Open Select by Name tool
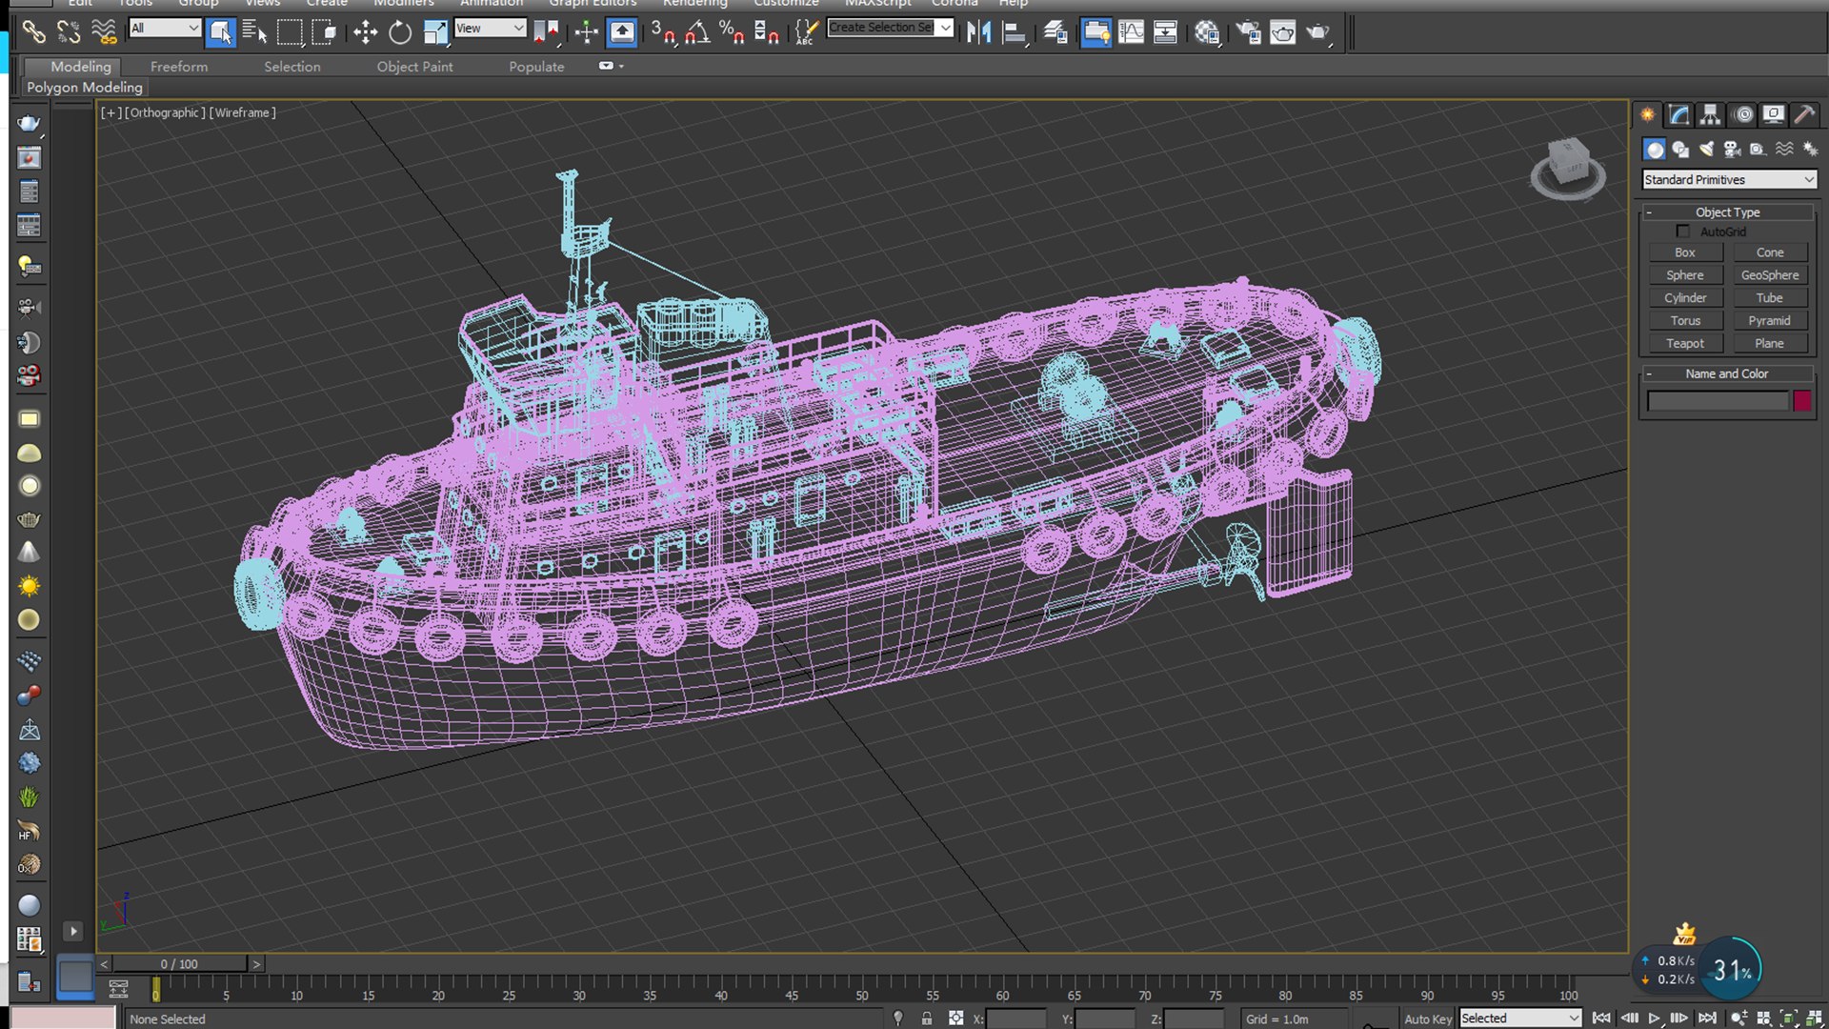 point(254,32)
